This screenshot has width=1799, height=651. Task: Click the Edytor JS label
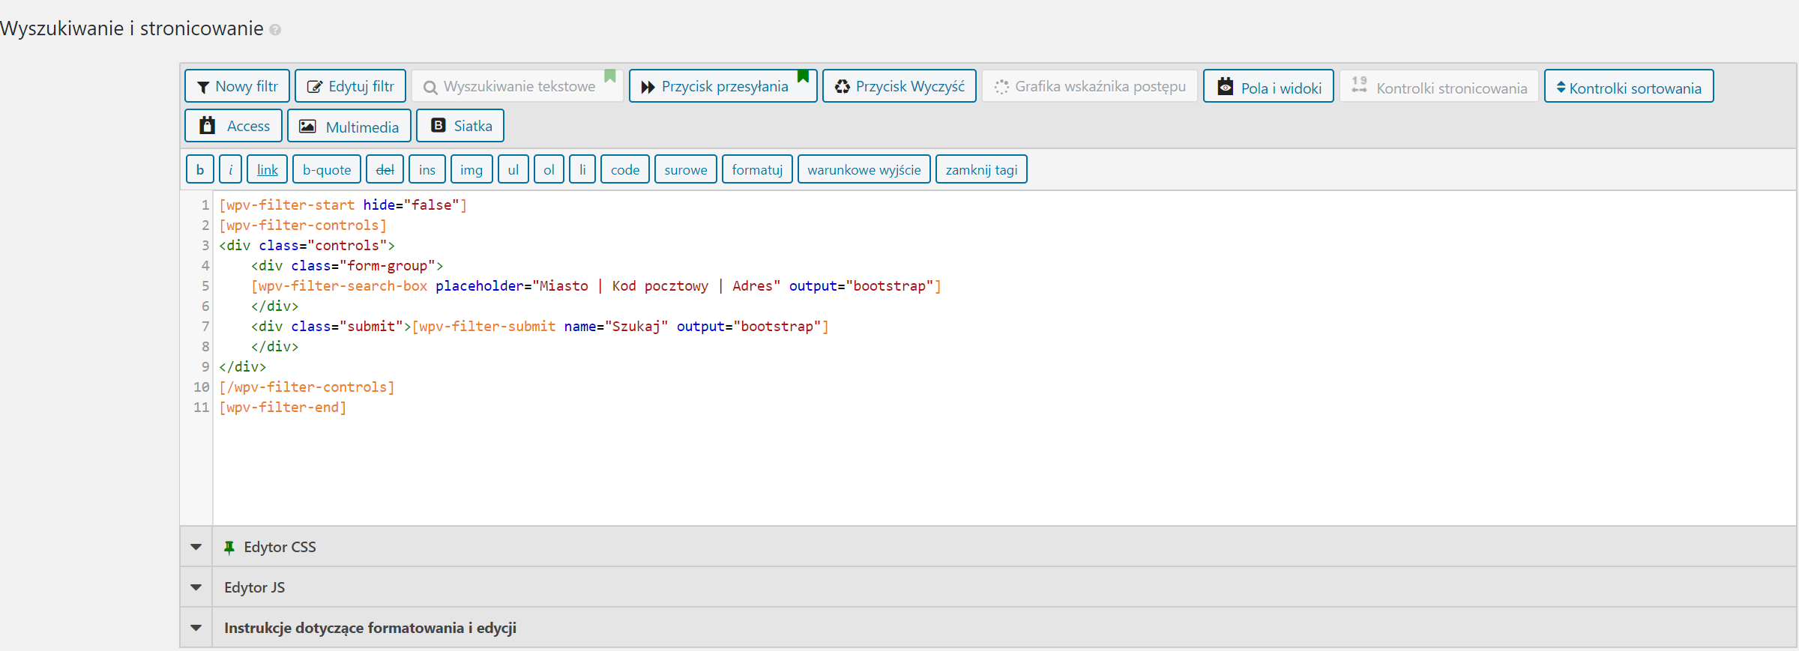tap(255, 588)
